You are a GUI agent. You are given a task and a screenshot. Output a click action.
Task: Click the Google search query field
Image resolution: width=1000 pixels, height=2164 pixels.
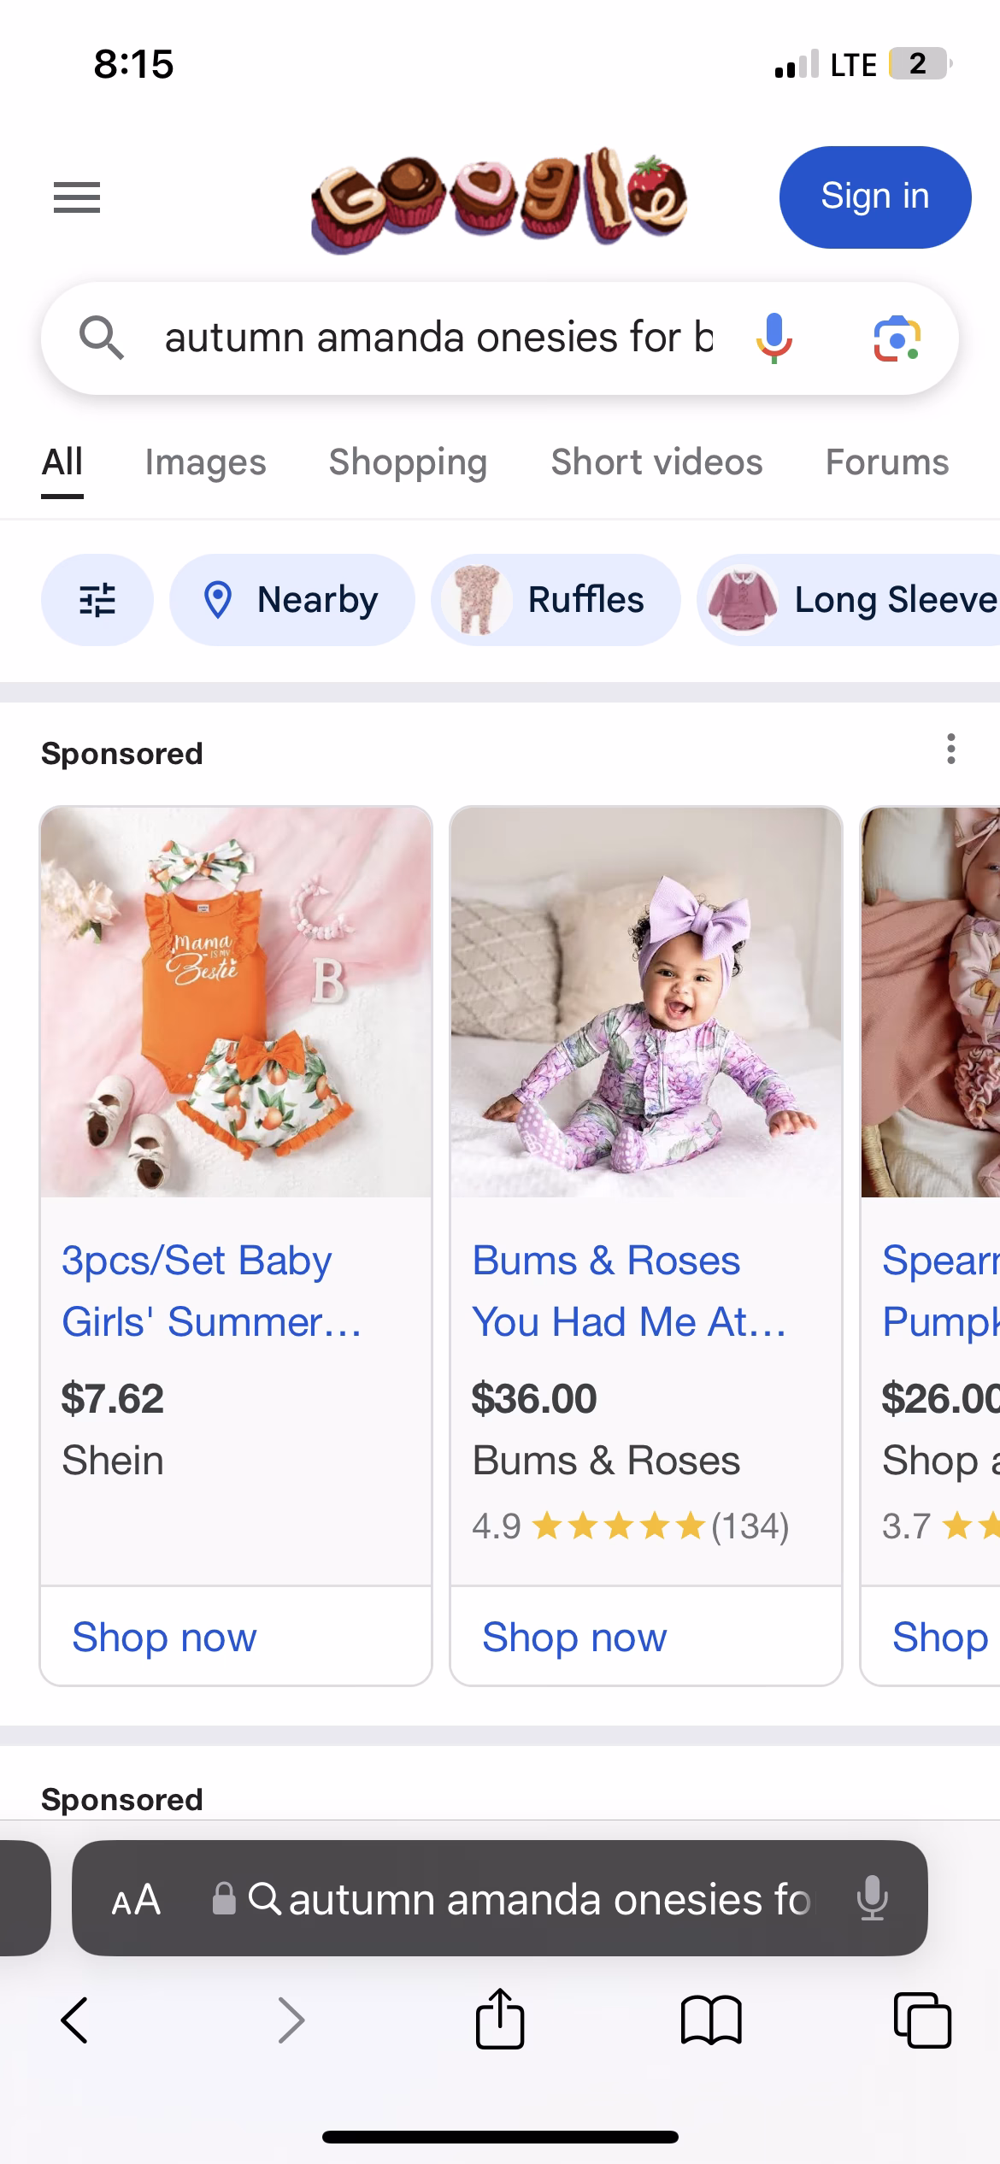point(438,338)
